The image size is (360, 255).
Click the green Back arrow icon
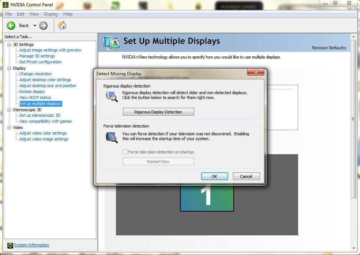pyautogui.click(x=11, y=26)
